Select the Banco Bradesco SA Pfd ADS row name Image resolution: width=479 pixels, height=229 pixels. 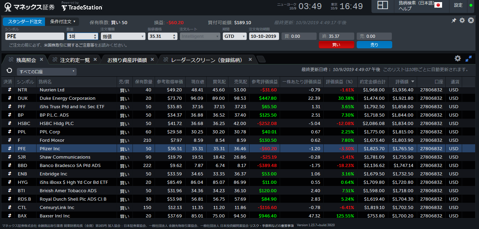(70, 166)
